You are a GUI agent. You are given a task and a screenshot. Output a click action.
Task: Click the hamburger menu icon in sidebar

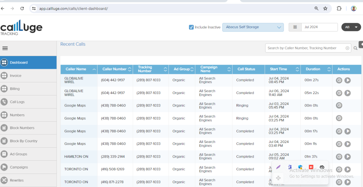click(x=5, y=48)
